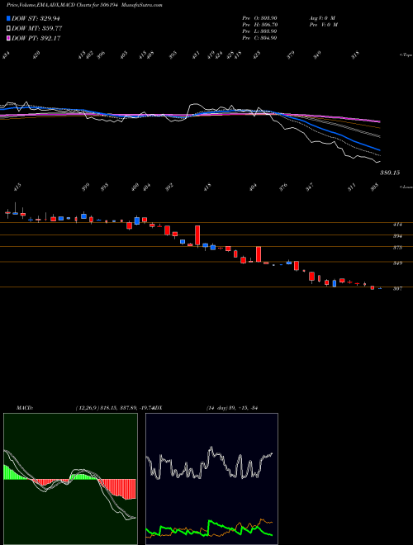Click the tall red candlestick crossing the 394 line
The height and width of the screenshot is (545, 413).
coord(197,235)
